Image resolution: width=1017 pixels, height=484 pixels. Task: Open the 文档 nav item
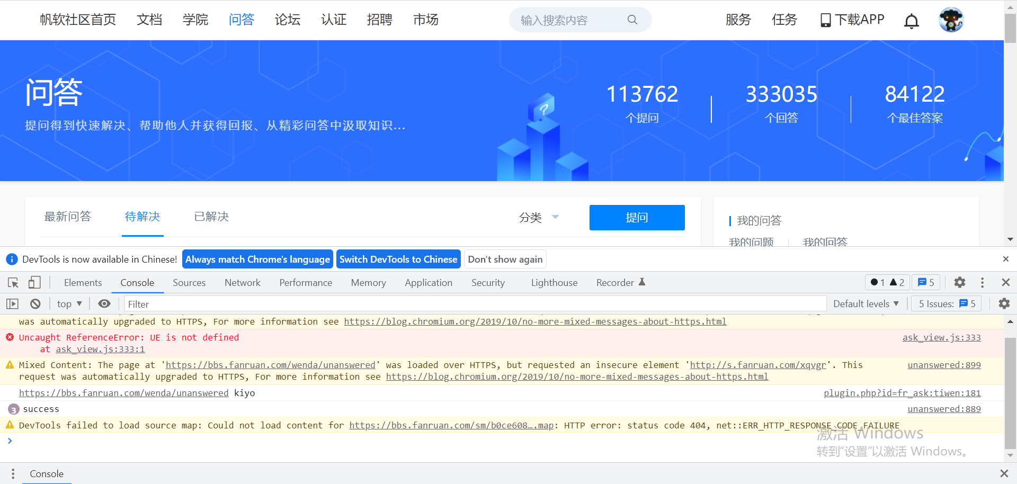(x=149, y=20)
